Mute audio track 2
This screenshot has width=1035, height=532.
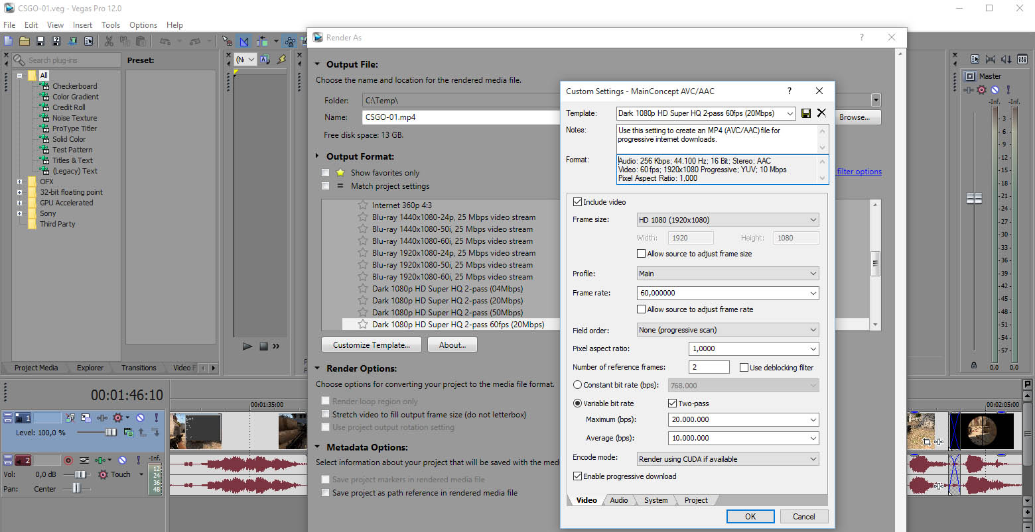click(x=122, y=460)
